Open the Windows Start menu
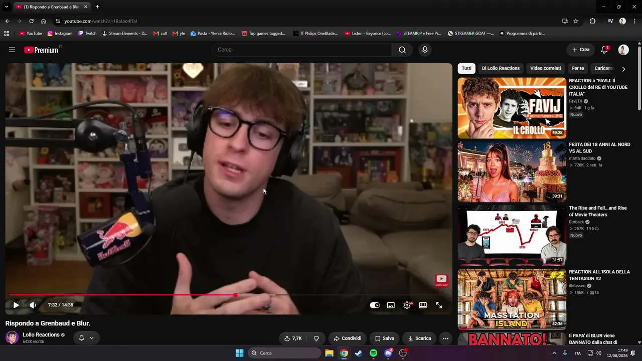642x361 pixels. click(239, 353)
